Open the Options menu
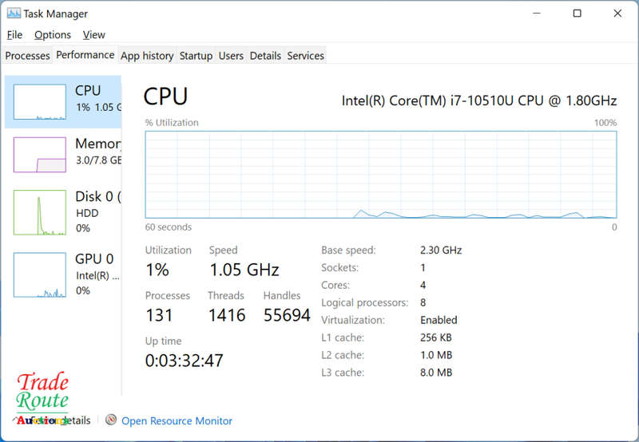 (53, 35)
